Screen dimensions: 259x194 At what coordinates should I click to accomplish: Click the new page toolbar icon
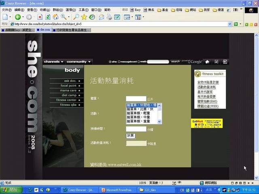point(5,17)
